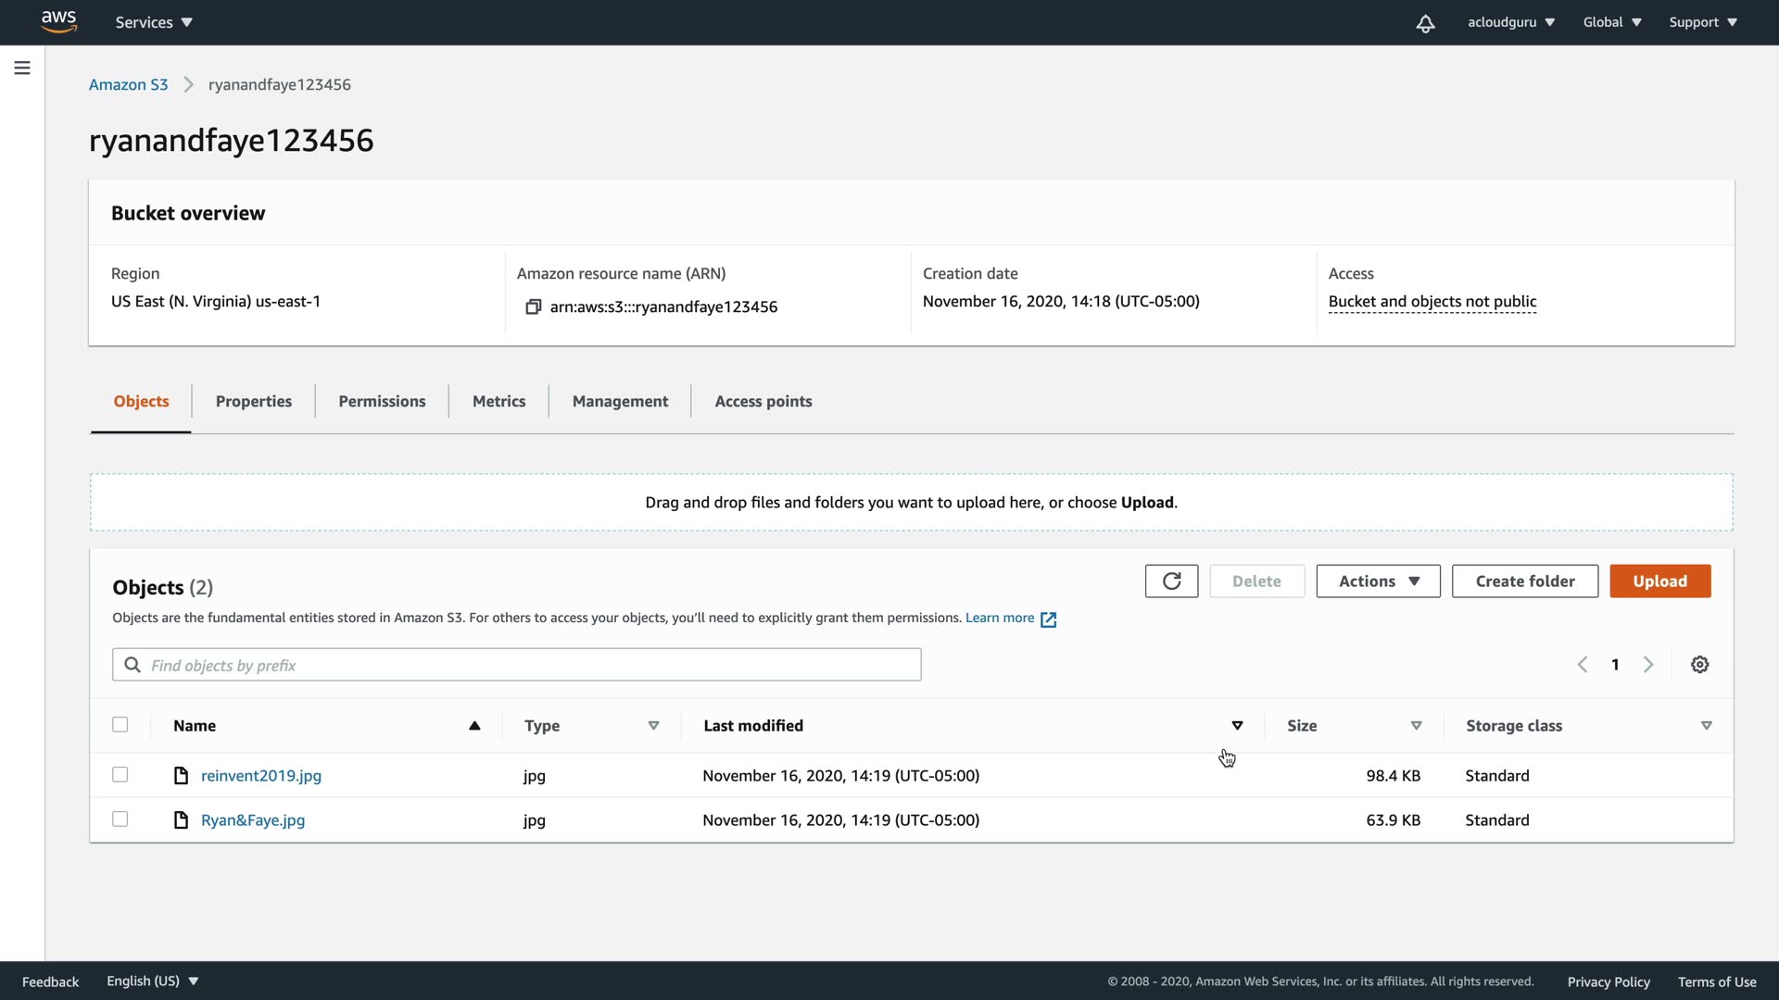Open the reinvent2019.jpg object link
1779x1000 pixels.
(260, 776)
